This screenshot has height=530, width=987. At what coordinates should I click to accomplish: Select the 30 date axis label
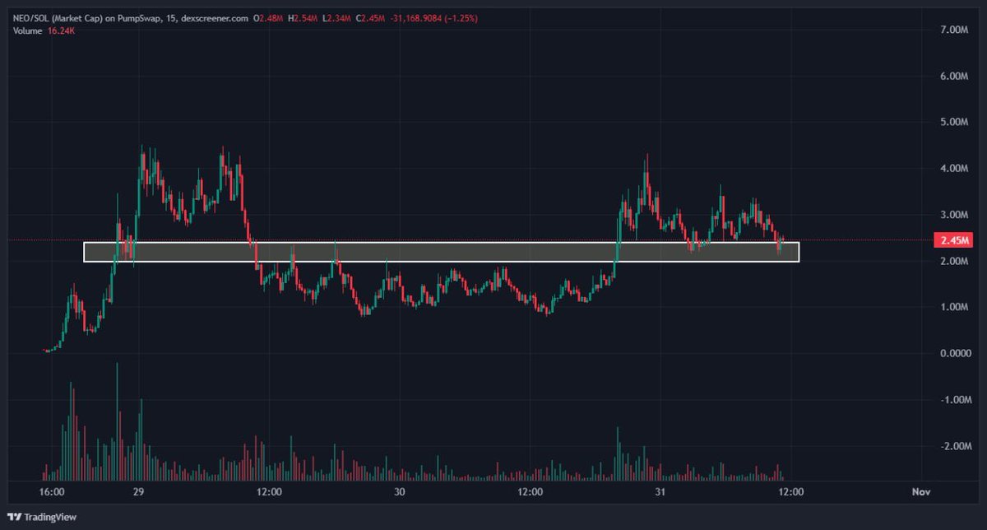tap(400, 492)
